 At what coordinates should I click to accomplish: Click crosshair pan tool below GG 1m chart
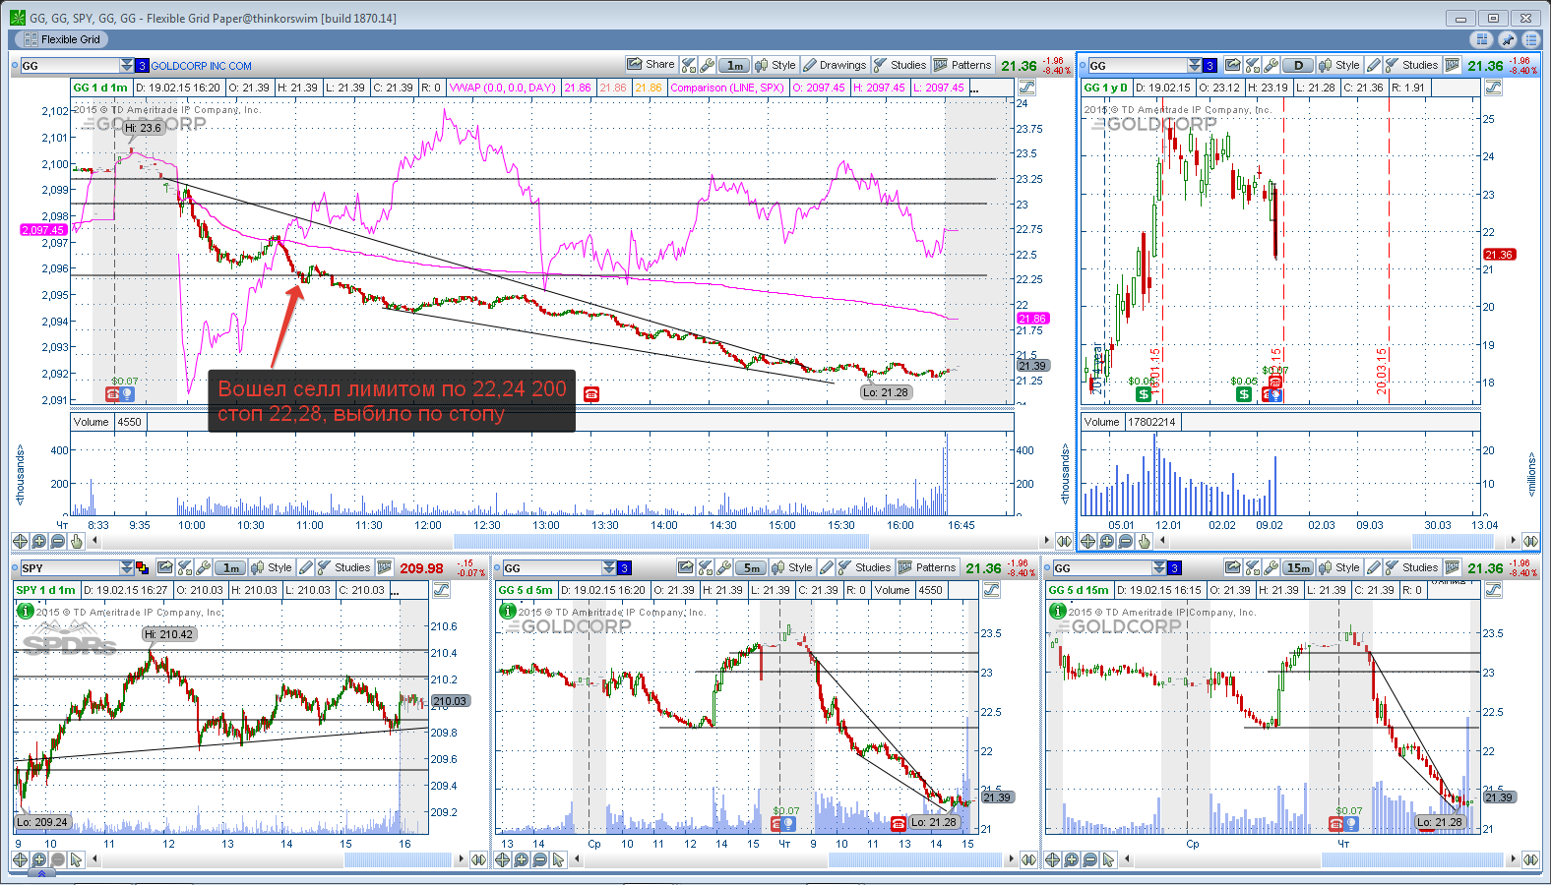(x=20, y=541)
